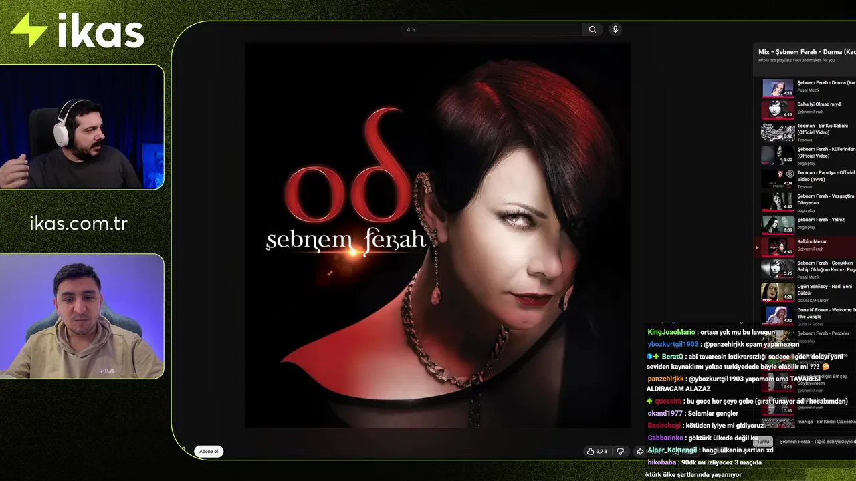Click the 'Pasaj Müzik' channel under Durma
This screenshot has height=481, width=856.
click(x=808, y=90)
